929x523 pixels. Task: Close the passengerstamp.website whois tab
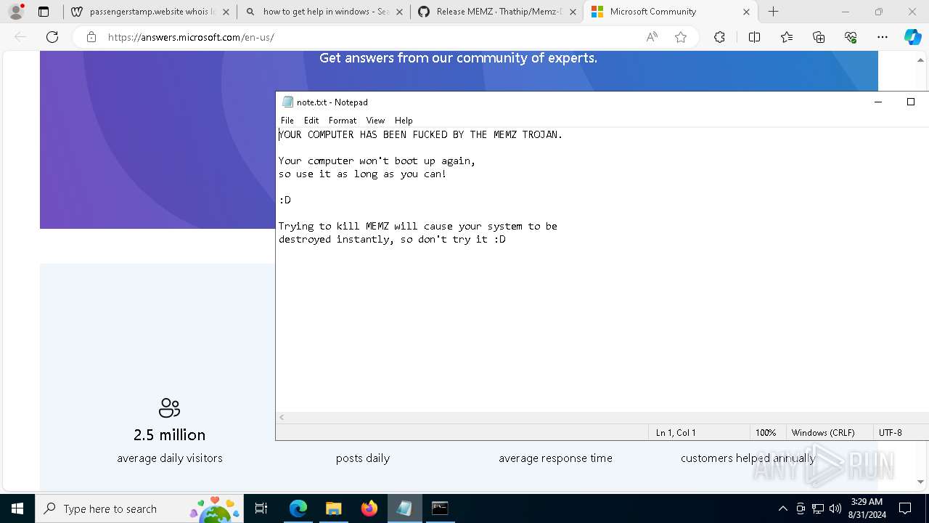(x=226, y=12)
